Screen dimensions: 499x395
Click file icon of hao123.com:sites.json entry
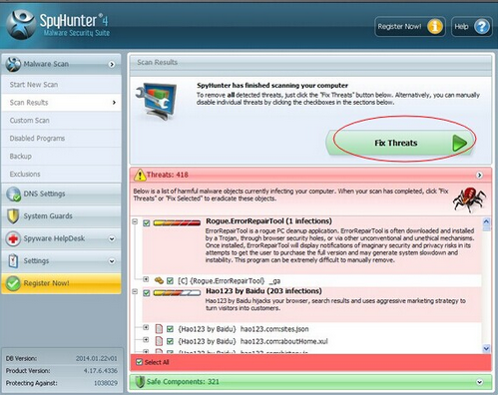point(159,329)
